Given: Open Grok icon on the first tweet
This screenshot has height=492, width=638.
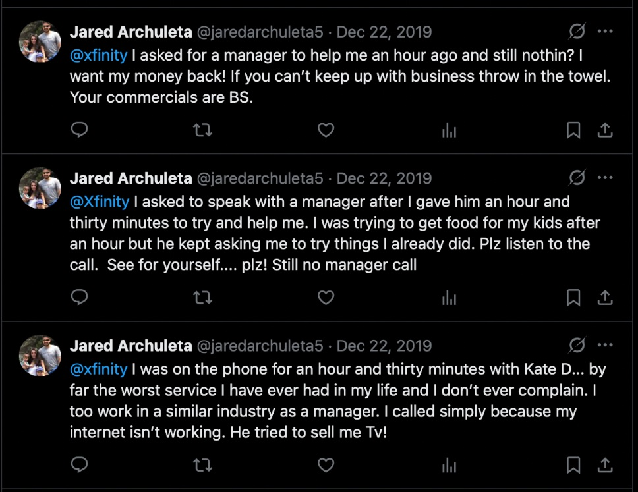Looking at the screenshot, I should click(x=577, y=32).
